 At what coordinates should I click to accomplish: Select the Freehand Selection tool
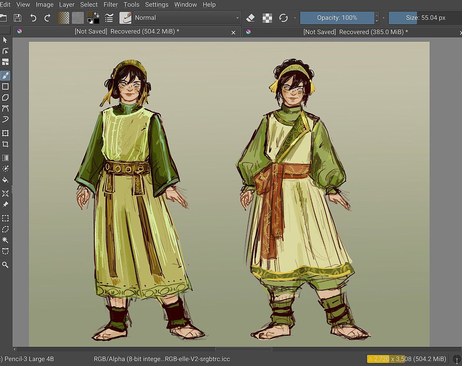pyautogui.click(x=5, y=229)
